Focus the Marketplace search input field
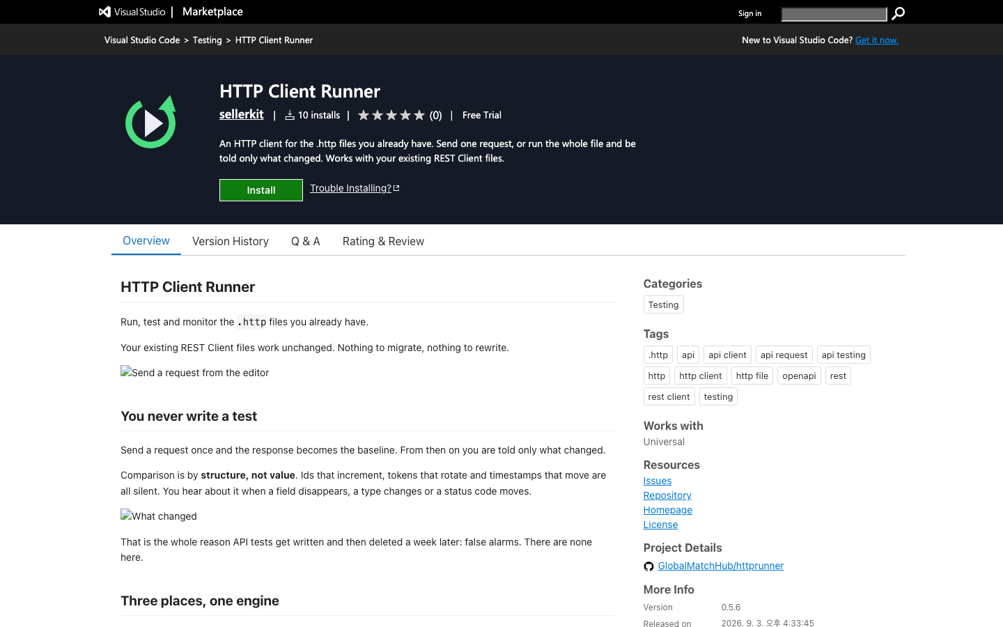 point(834,14)
